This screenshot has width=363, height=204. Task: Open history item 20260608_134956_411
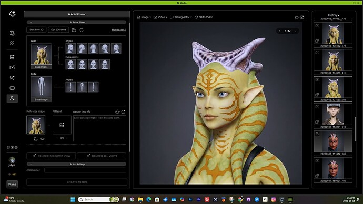pos(333,62)
